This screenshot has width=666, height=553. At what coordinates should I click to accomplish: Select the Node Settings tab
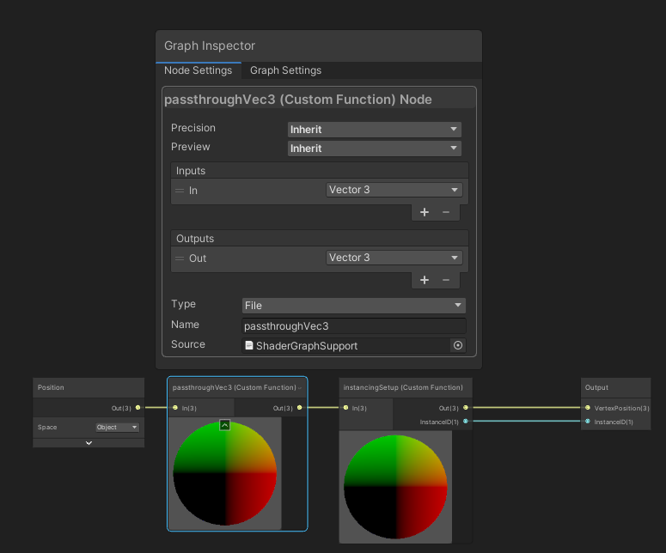click(x=198, y=70)
